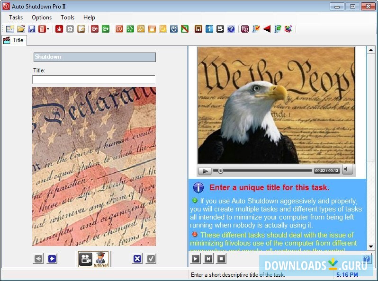Open the Tools menu
Viewport: 378px width, 281px height.
coord(67,18)
